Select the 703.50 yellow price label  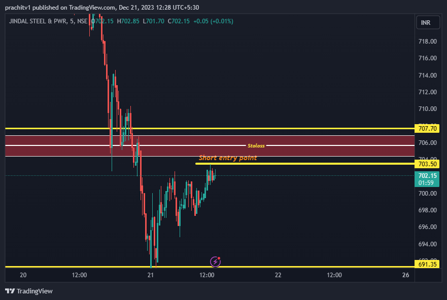point(427,164)
